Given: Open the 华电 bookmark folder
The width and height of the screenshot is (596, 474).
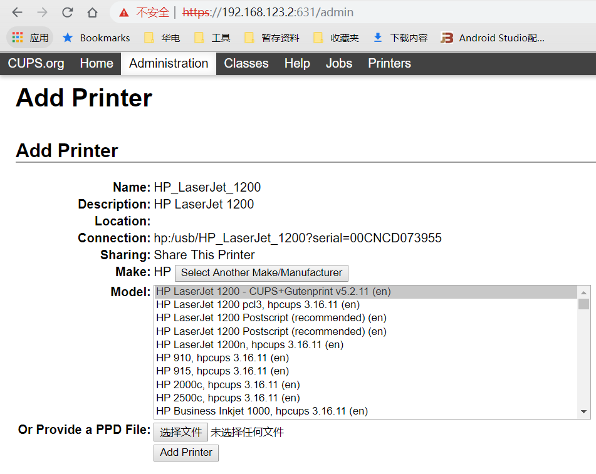Looking at the screenshot, I should [162, 38].
